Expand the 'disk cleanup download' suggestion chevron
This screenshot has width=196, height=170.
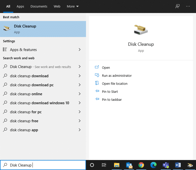(x=80, y=76)
